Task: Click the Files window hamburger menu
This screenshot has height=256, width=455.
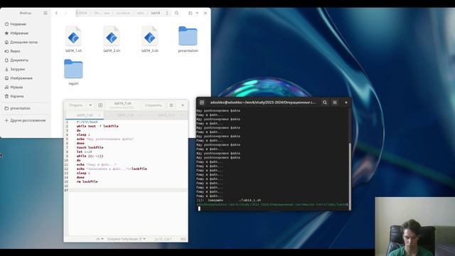Action: pos(45,13)
